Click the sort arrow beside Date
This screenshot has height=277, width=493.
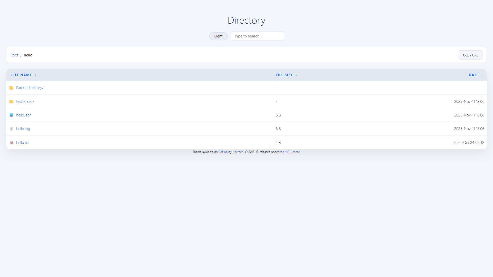pos(482,75)
